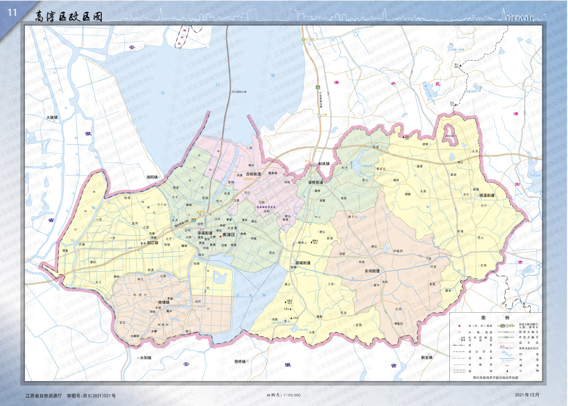Click the 湖阳镇 label

pyautogui.click(x=153, y=177)
